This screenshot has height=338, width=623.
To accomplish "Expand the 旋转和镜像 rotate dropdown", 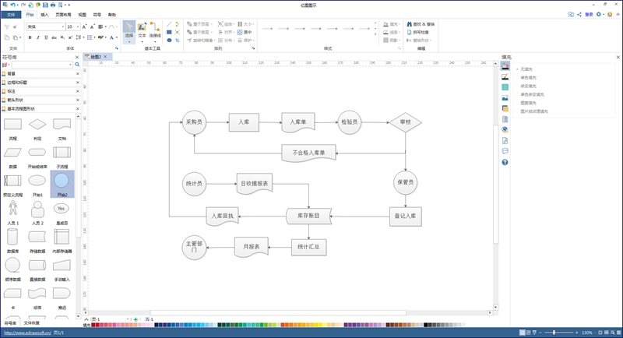I will (x=215, y=40).
